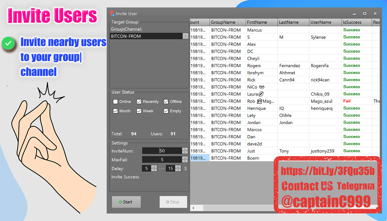
Task: Click the red "Fail" status cell
Action: point(357,101)
